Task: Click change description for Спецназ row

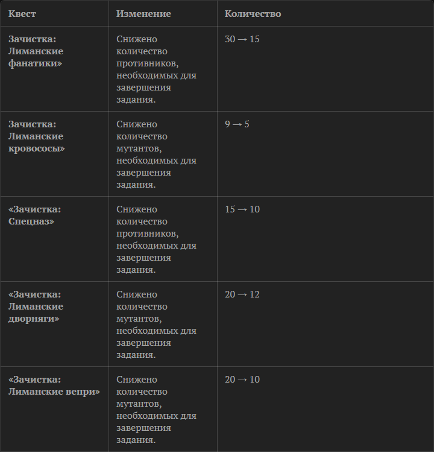Action: (x=156, y=239)
